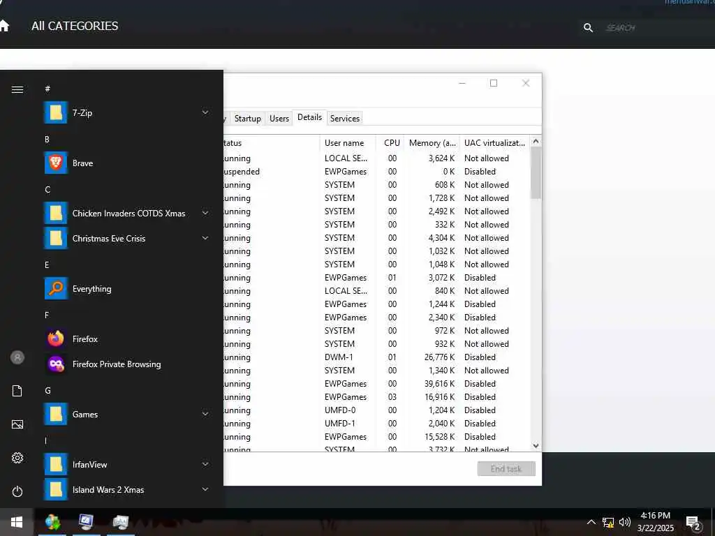715x536 pixels.
Task: Launch the Everything search app
Action: point(126,288)
